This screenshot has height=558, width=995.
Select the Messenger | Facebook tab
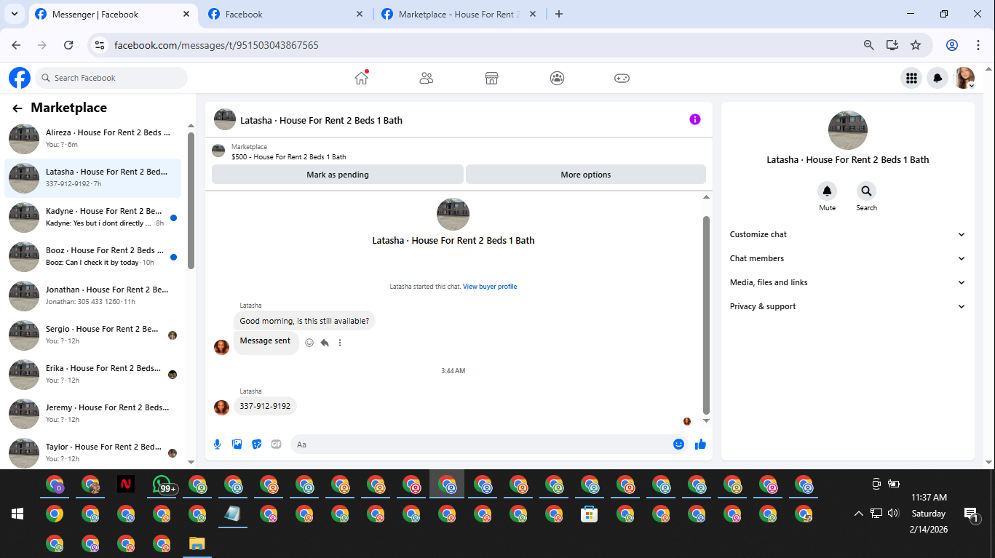pos(111,15)
